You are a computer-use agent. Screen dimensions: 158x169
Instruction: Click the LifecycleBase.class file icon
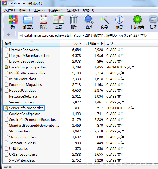pyautogui.click(x=6, y=50)
